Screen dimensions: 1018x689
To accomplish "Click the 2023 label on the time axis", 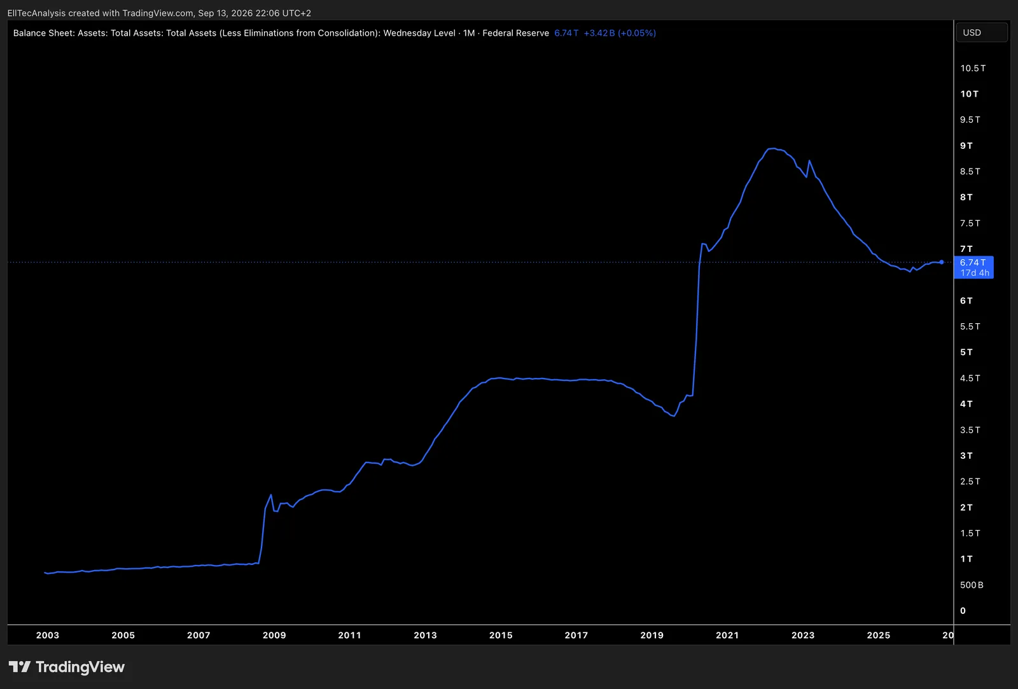I will [x=803, y=635].
